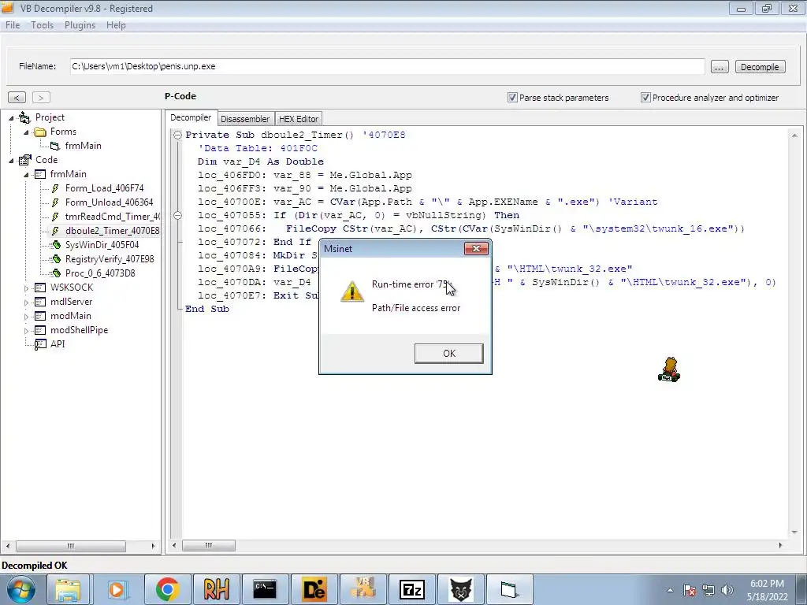Viewport: 807px width, 605px height.
Task: Click OK in the Msinet error dialog
Action: pos(448,354)
